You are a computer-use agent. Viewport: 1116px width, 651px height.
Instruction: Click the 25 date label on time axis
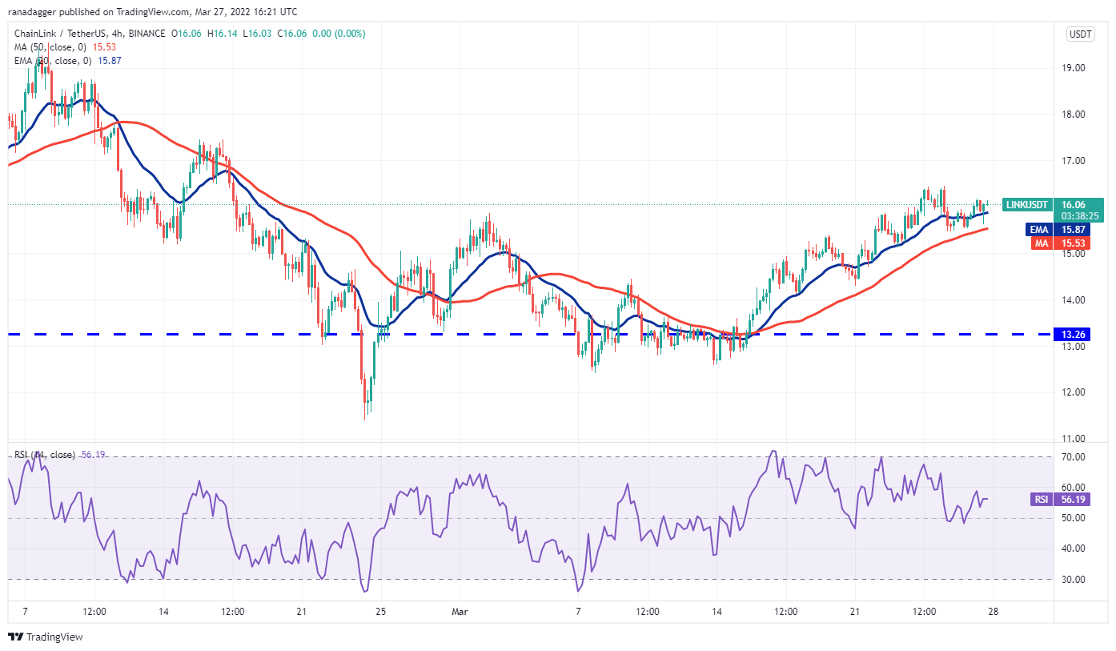coord(383,613)
